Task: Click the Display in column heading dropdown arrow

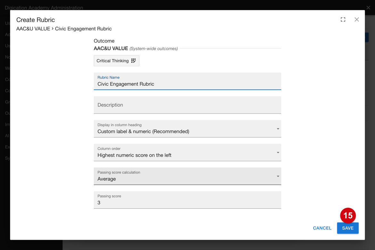Action: 278,129
